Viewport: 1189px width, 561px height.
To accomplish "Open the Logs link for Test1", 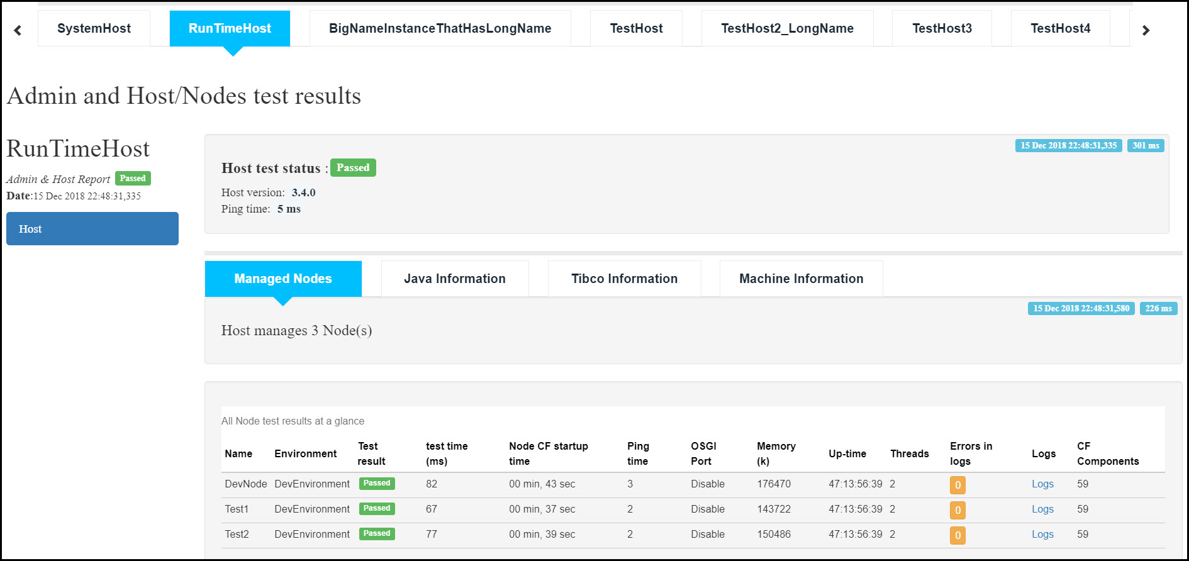I will pos(1042,509).
